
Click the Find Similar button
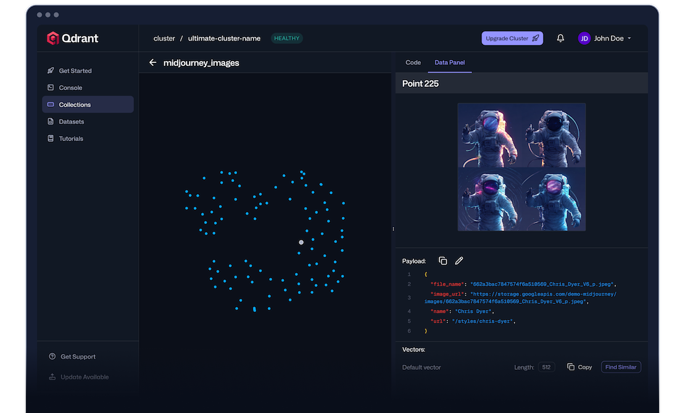(620, 367)
